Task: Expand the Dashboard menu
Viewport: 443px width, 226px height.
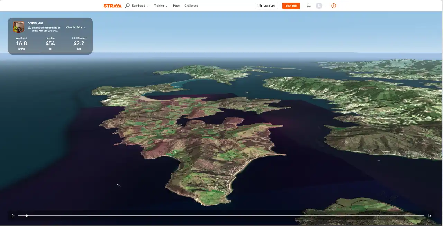Action: point(141,6)
